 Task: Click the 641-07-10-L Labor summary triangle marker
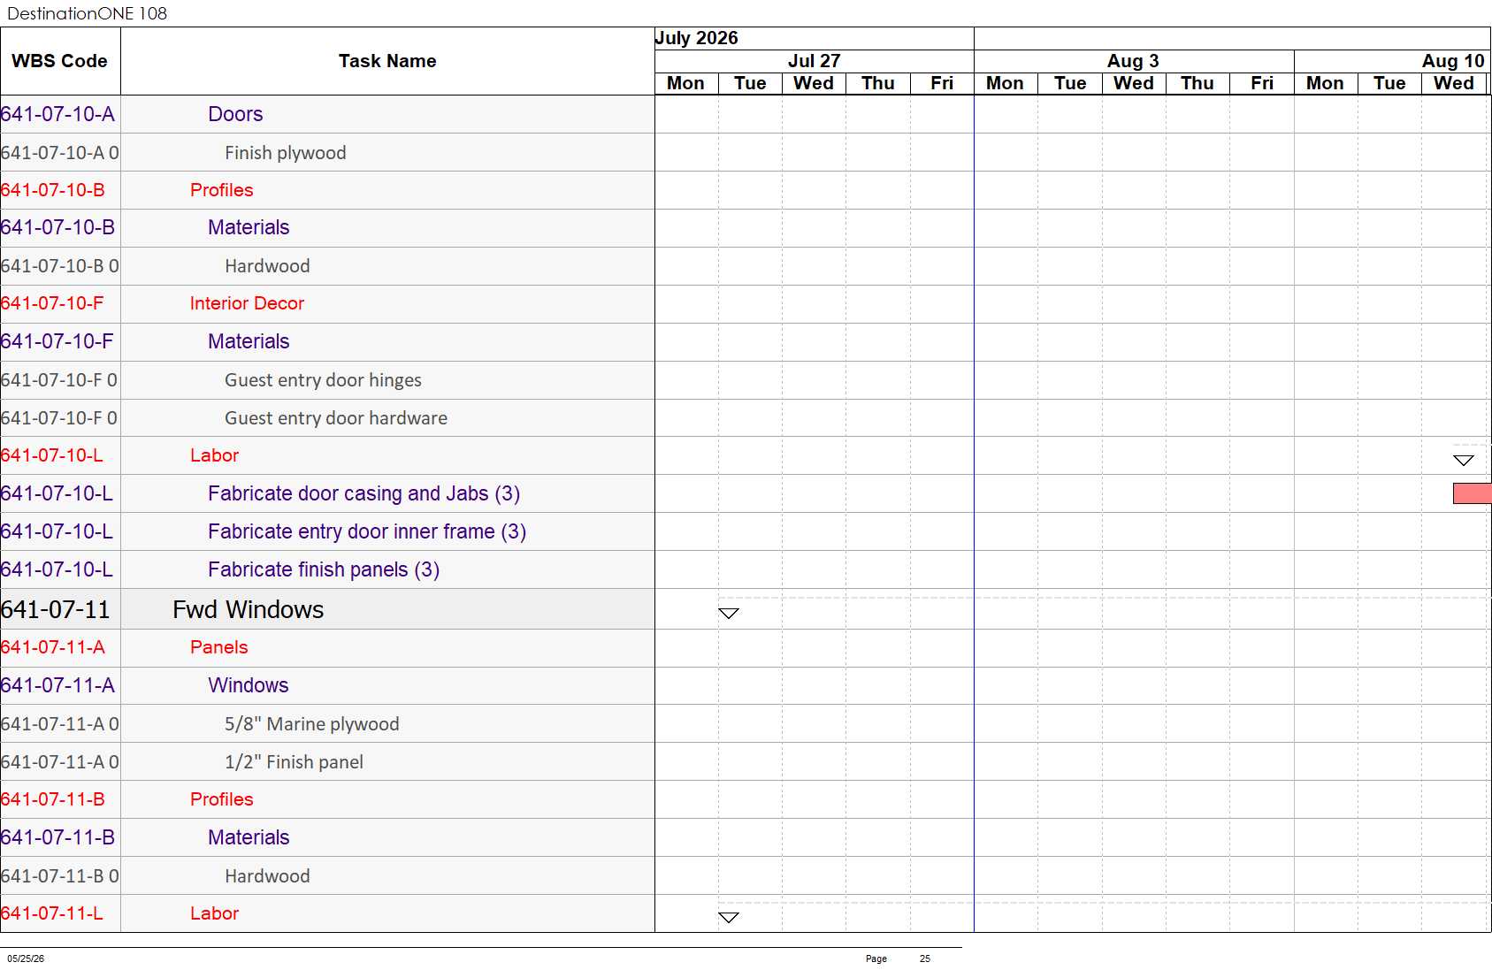click(1464, 460)
